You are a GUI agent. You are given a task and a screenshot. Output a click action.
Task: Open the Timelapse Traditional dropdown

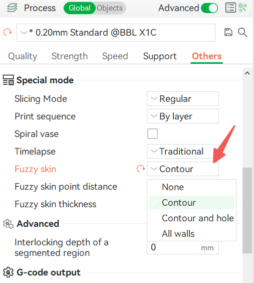click(183, 151)
